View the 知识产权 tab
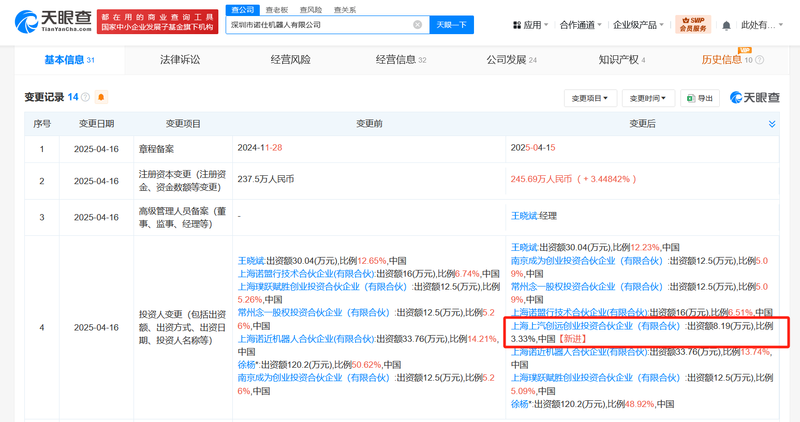This screenshot has width=800, height=422. point(622,60)
